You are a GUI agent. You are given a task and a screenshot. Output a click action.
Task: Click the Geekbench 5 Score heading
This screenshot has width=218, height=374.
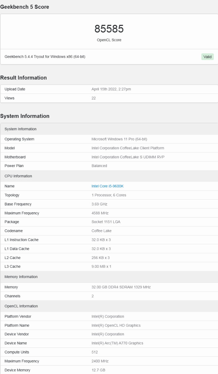tap(25, 7)
